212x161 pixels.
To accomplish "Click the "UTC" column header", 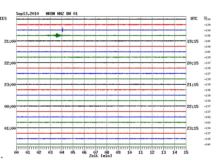I will pos(194,19).
